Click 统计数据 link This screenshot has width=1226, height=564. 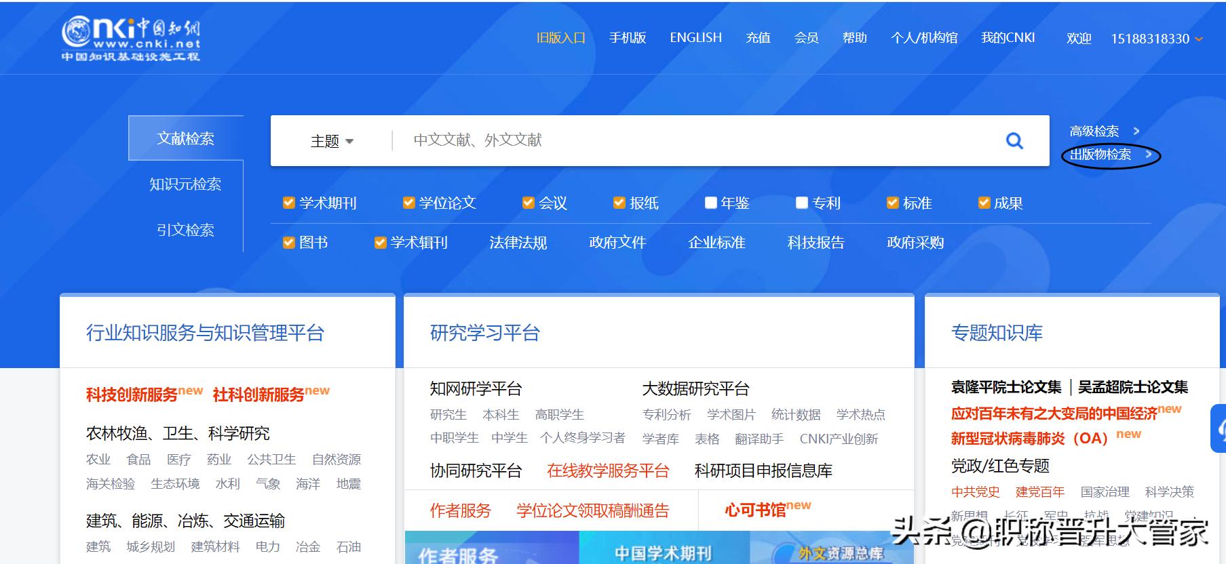click(x=796, y=415)
